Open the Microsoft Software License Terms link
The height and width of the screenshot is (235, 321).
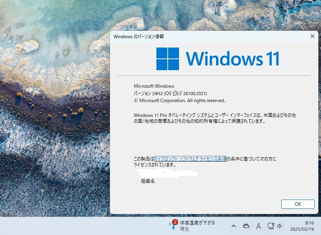click(x=190, y=159)
